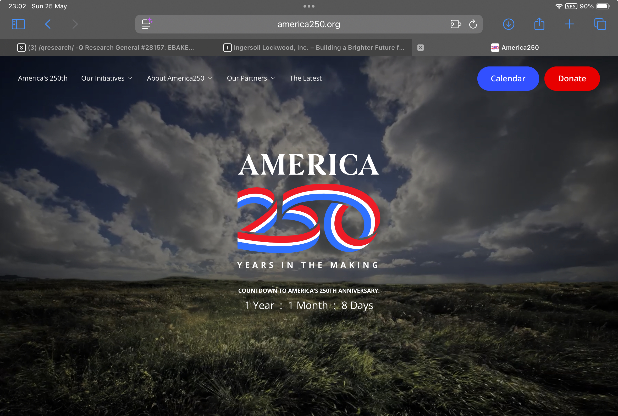Click the red Donate button
Image resolution: width=618 pixels, height=416 pixels.
(x=572, y=78)
